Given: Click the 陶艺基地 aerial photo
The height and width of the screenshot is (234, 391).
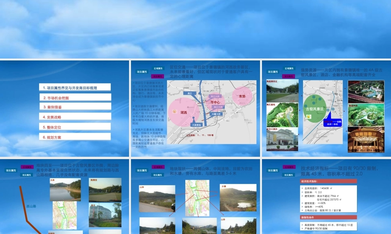Looking at the screenshot, I should click(x=282, y=115).
